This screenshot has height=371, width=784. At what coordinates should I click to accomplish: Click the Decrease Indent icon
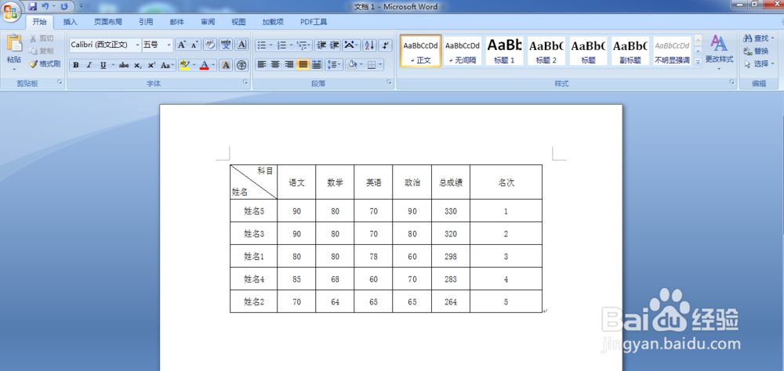click(x=321, y=45)
